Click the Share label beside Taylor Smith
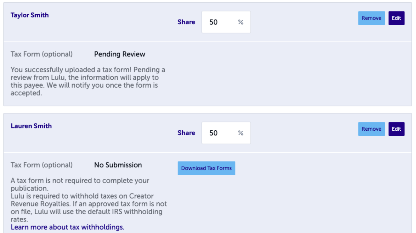The width and height of the screenshot is (416, 233). pos(186,22)
